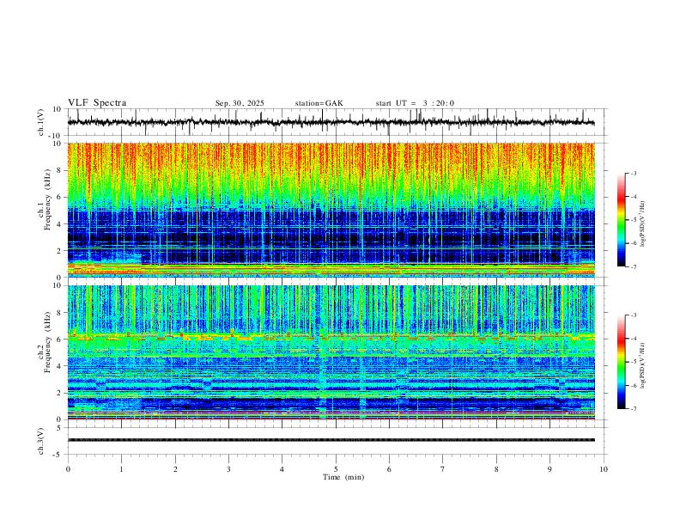
Task: Click the '-3' label on ch.1 color scale
Action: point(633,173)
